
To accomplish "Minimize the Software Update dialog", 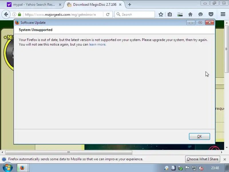I will click(191, 23).
